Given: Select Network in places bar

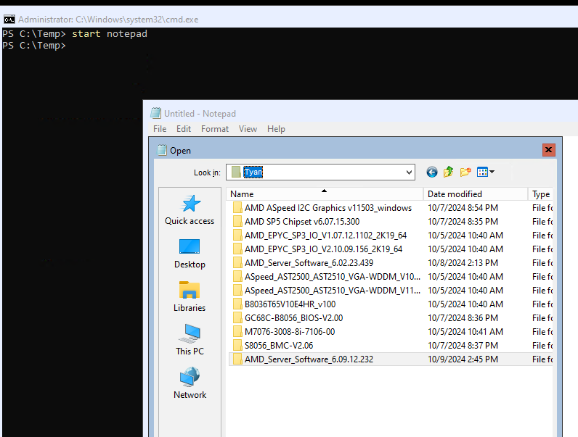Looking at the screenshot, I should tap(190, 383).
